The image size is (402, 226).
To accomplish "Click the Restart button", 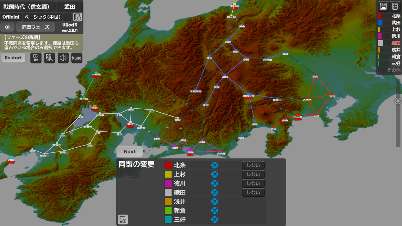I will 13,58.
